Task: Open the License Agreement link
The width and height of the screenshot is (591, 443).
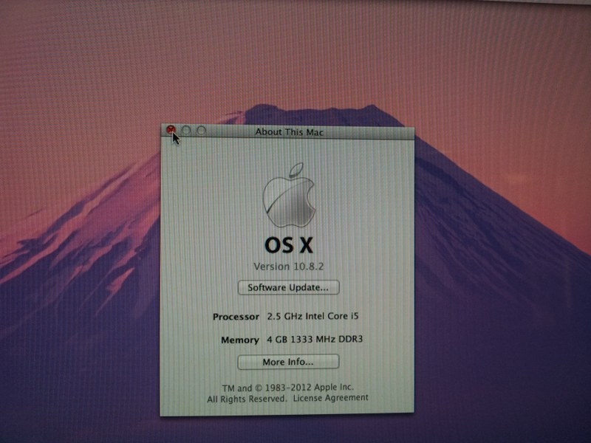Action: (330, 398)
